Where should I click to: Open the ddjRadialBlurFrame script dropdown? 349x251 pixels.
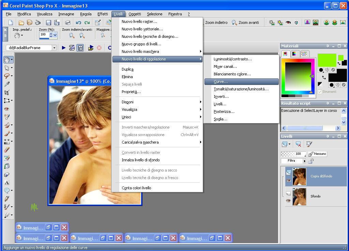pyautogui.click(x=54, y=48)
